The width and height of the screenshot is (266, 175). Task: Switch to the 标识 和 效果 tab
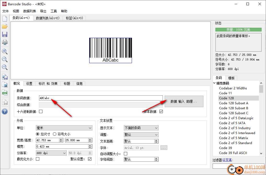(x=48, y=84)
